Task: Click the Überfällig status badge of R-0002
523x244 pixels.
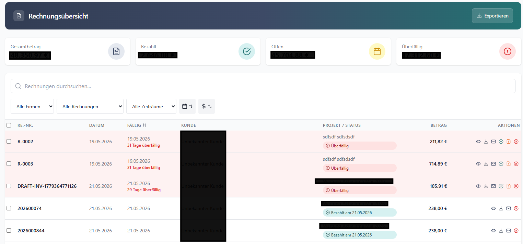Action: (360, 146)
